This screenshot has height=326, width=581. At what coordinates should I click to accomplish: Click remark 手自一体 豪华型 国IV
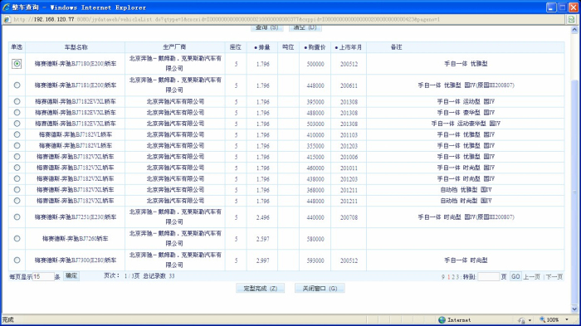tap(466, 113)
